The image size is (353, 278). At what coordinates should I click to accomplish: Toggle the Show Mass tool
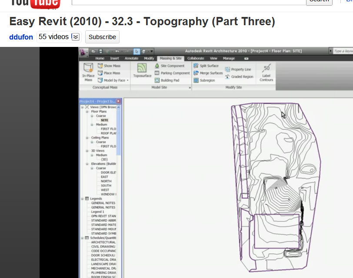109,66
